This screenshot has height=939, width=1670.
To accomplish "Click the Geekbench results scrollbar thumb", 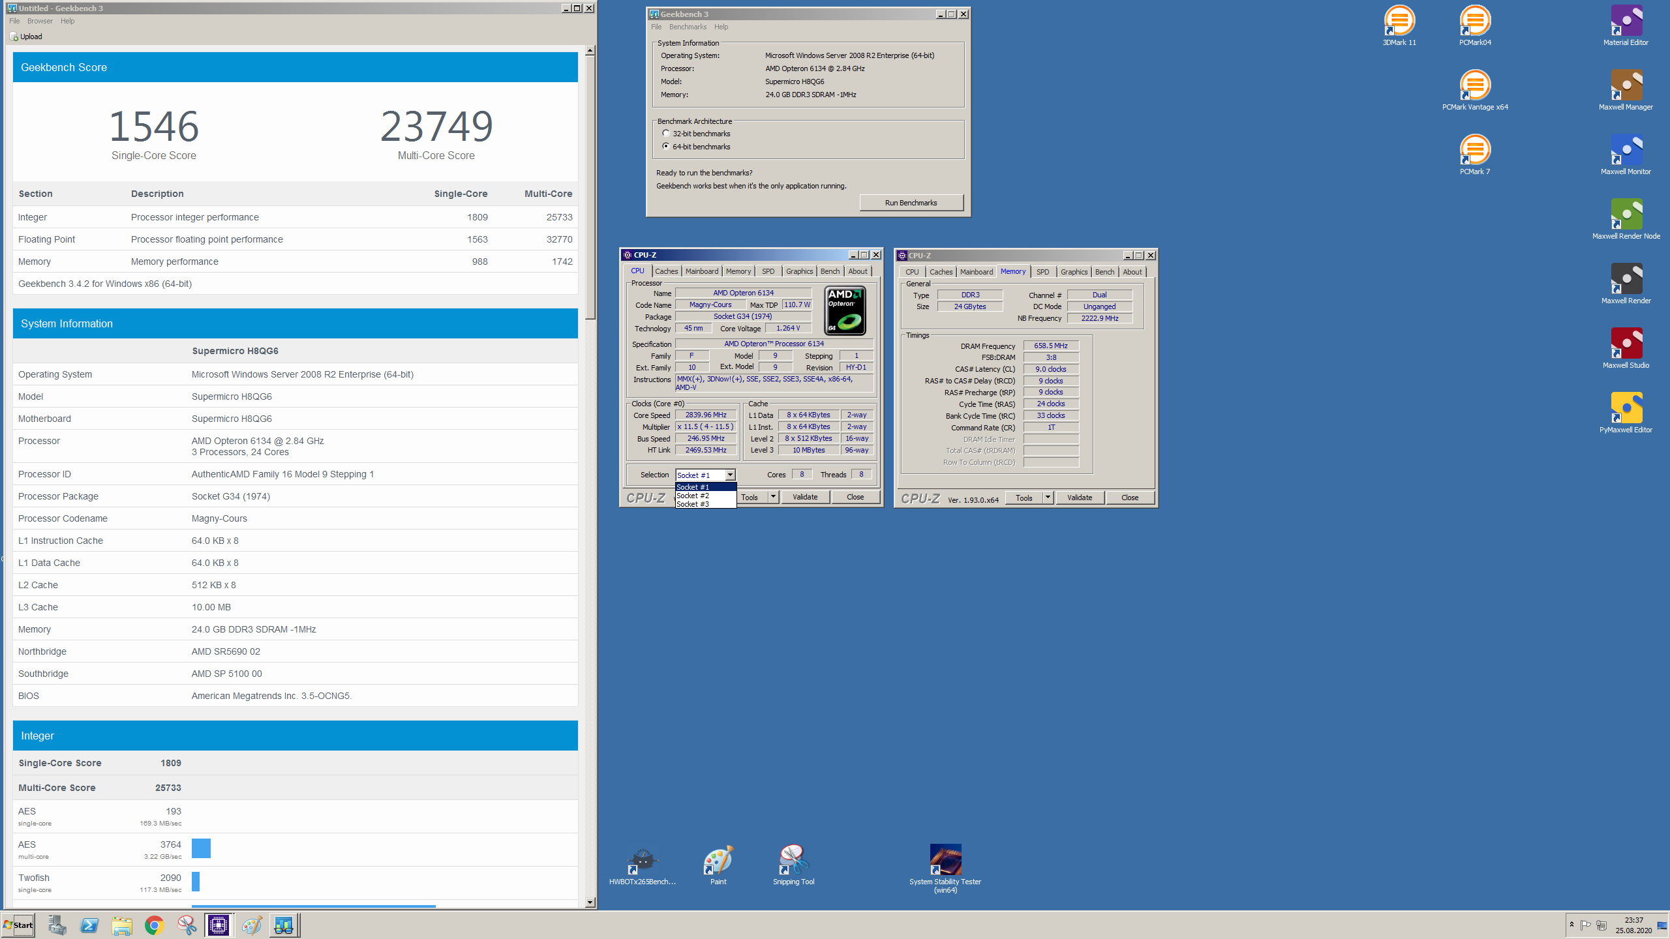I will coord(590,187).
